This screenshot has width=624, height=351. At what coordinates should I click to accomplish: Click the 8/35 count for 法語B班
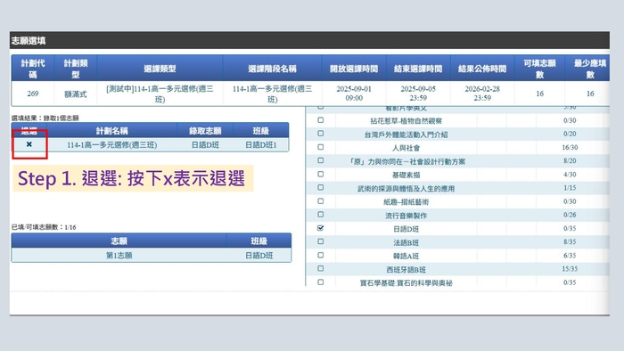coord(570,241)
